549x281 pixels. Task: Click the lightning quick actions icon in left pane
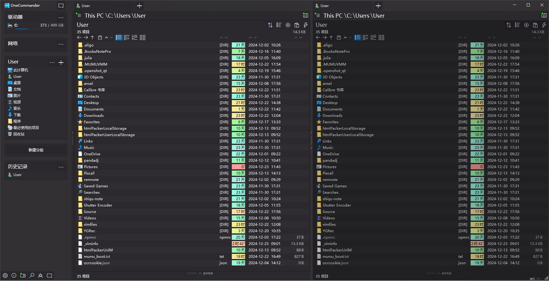[305, 25]
